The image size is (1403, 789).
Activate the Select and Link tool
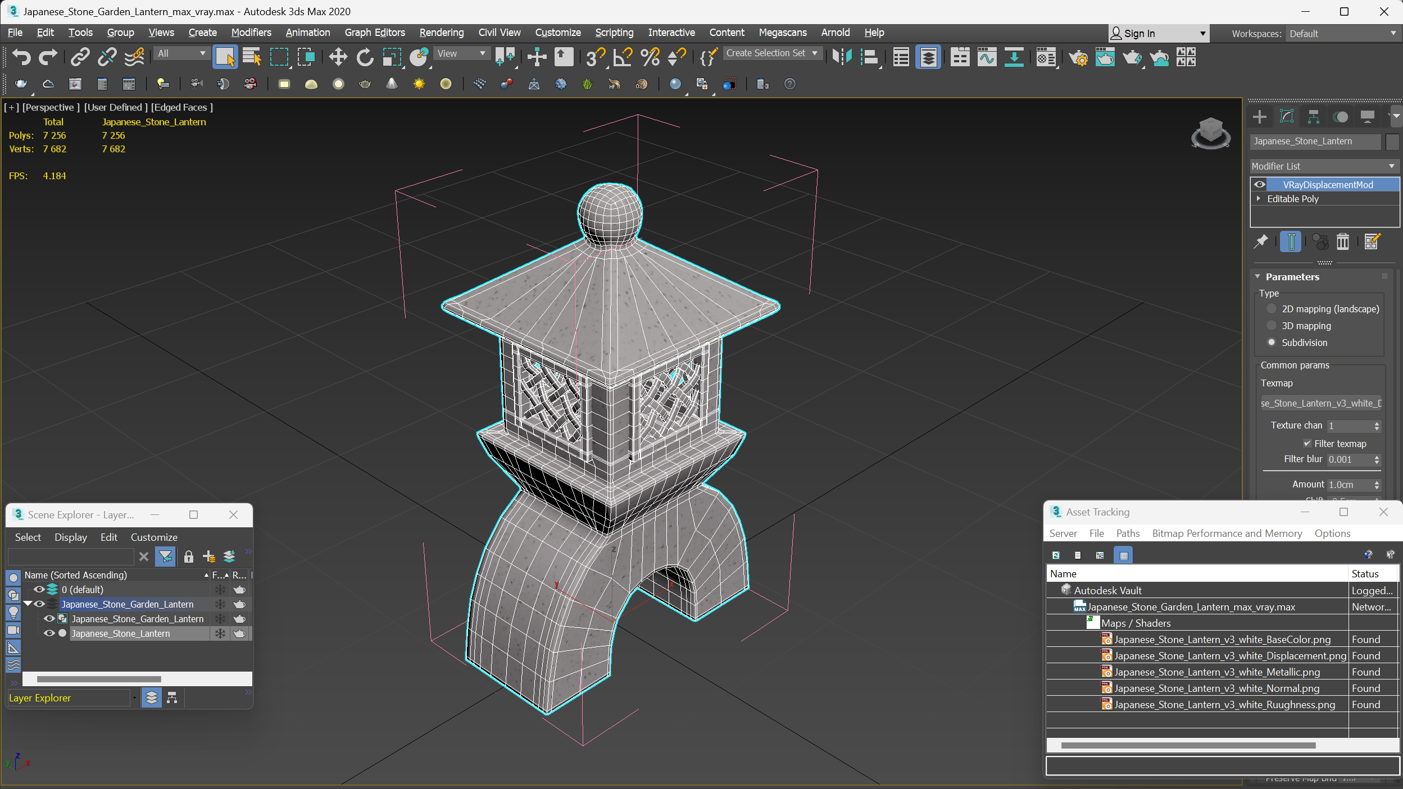[x=80, y=57]
